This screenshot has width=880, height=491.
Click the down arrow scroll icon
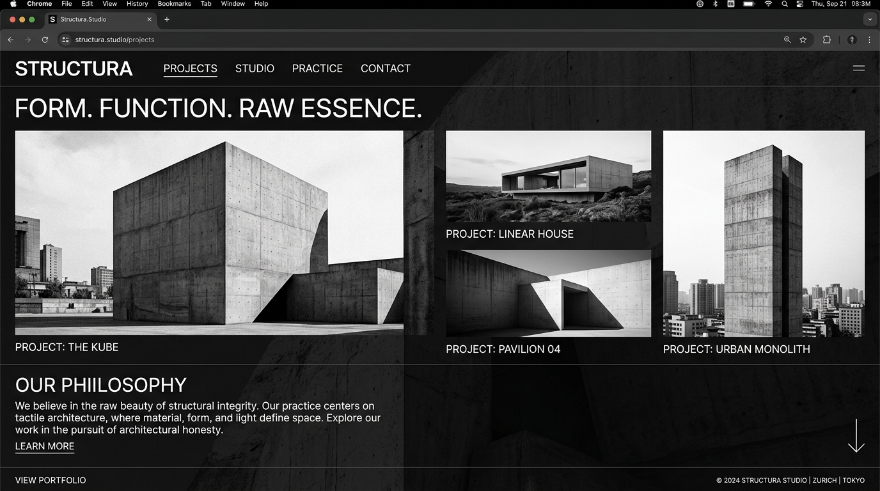pyautogui.click(x=856, y=436)
